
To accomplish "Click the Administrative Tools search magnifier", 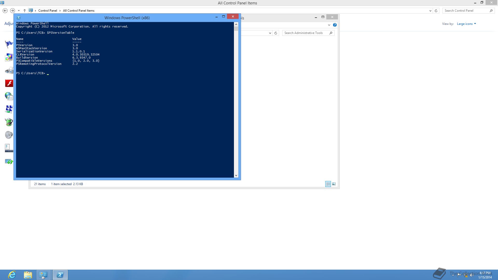I will [331, 33].
